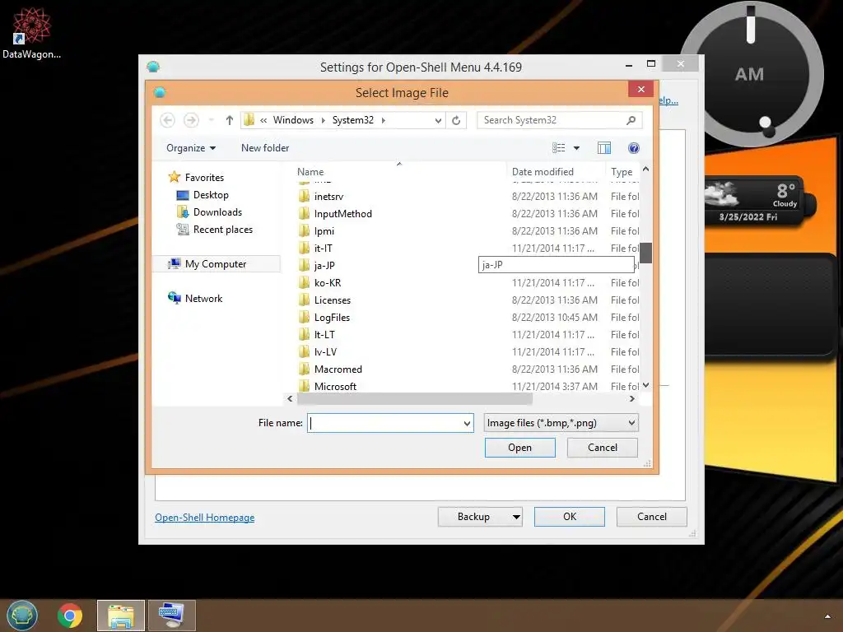Click the 3/25/2022 Fri date gadget

click(748, 217)
